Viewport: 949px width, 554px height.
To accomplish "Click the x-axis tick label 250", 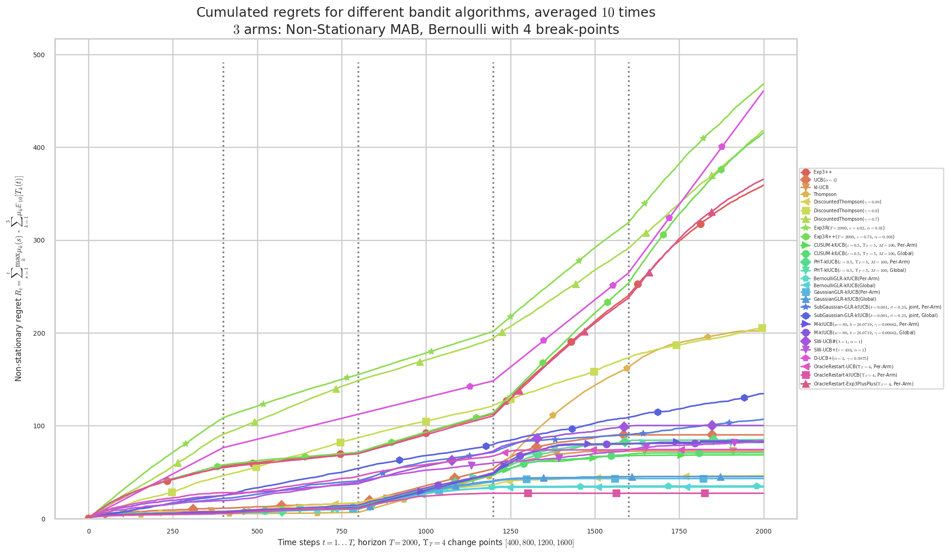I will pyautogui.click(x=173, y=530).
